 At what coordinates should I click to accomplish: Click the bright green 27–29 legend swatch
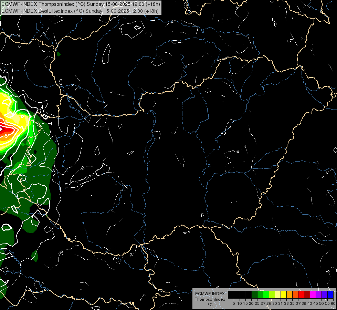(266, 294)
